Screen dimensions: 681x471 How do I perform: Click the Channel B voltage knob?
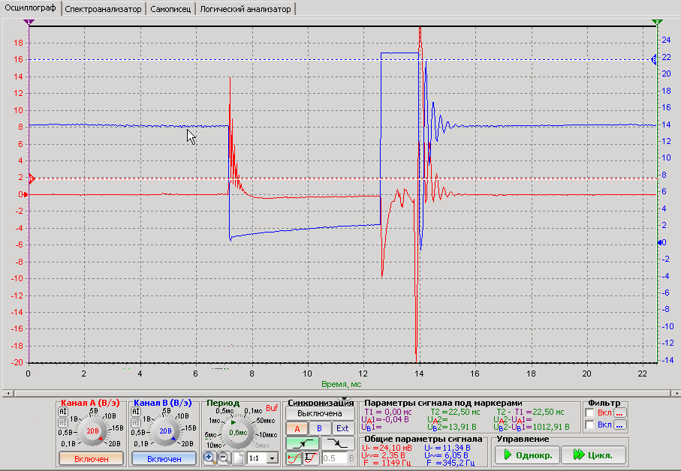pyautogui.click(x=165, y=431)
